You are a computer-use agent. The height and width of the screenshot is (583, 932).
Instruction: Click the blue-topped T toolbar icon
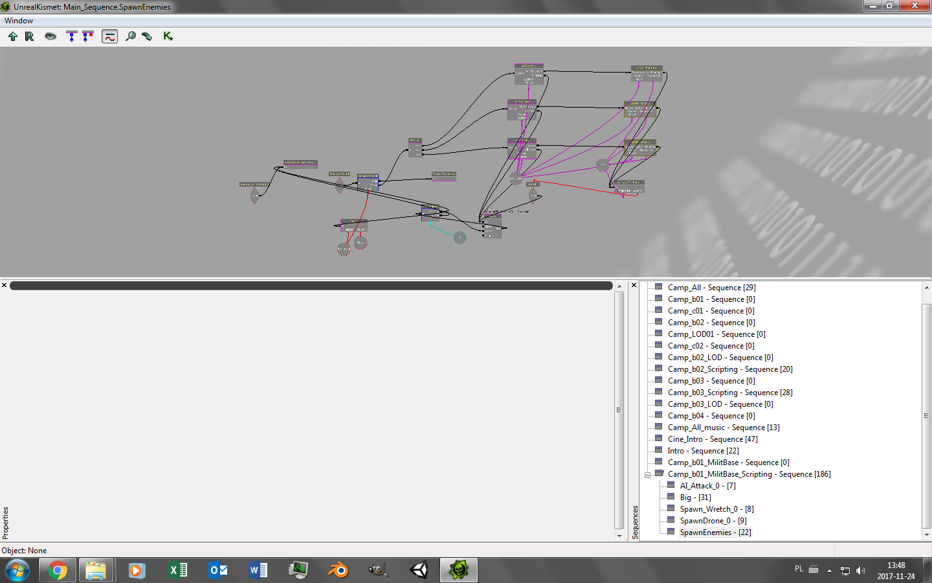pyautogui.click(x=71, y=36)
